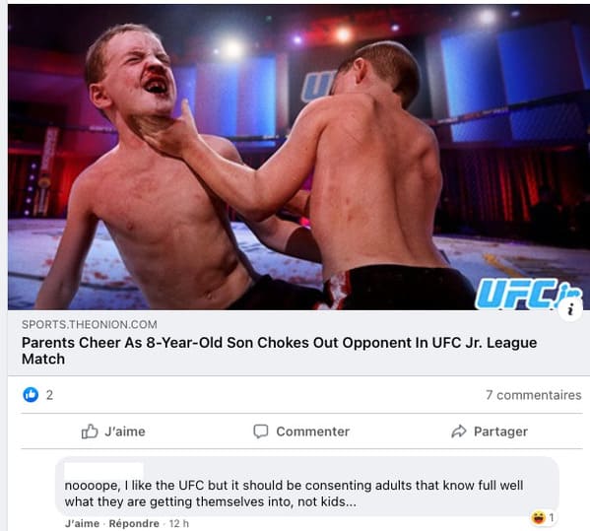Click the redacted commenter name
The height and width of the screenshot is (531, 590).
point(103,470)
